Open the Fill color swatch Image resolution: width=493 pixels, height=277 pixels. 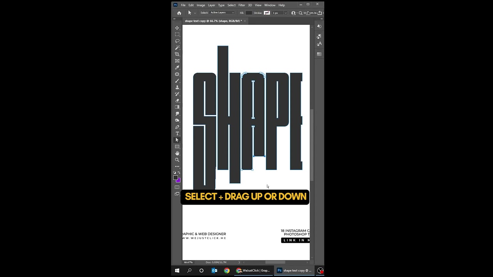tap(249, 13)
